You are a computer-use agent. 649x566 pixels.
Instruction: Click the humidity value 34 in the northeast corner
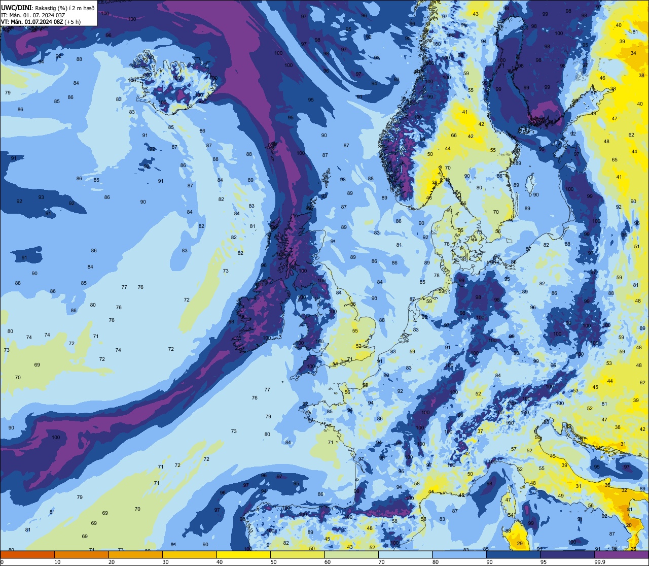pos(633,53)
